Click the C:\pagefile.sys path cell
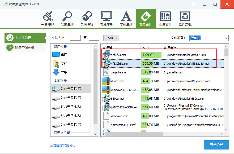Screen dimensions: 234x154 coord(173,73)
